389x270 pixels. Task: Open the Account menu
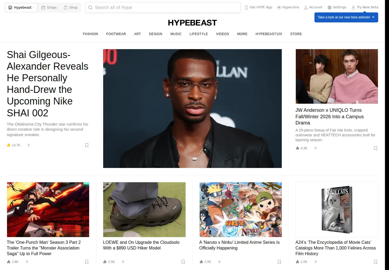click(313, 7)
